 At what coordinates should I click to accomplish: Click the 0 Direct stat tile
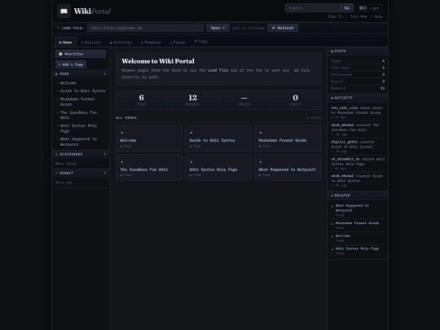[295, 100]
